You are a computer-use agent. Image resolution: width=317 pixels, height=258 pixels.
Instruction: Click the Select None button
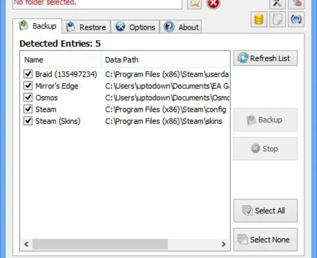click(265, 240)
